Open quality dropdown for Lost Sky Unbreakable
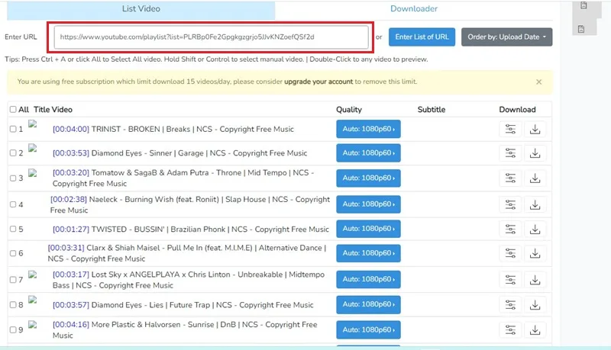 click(368, 279)
